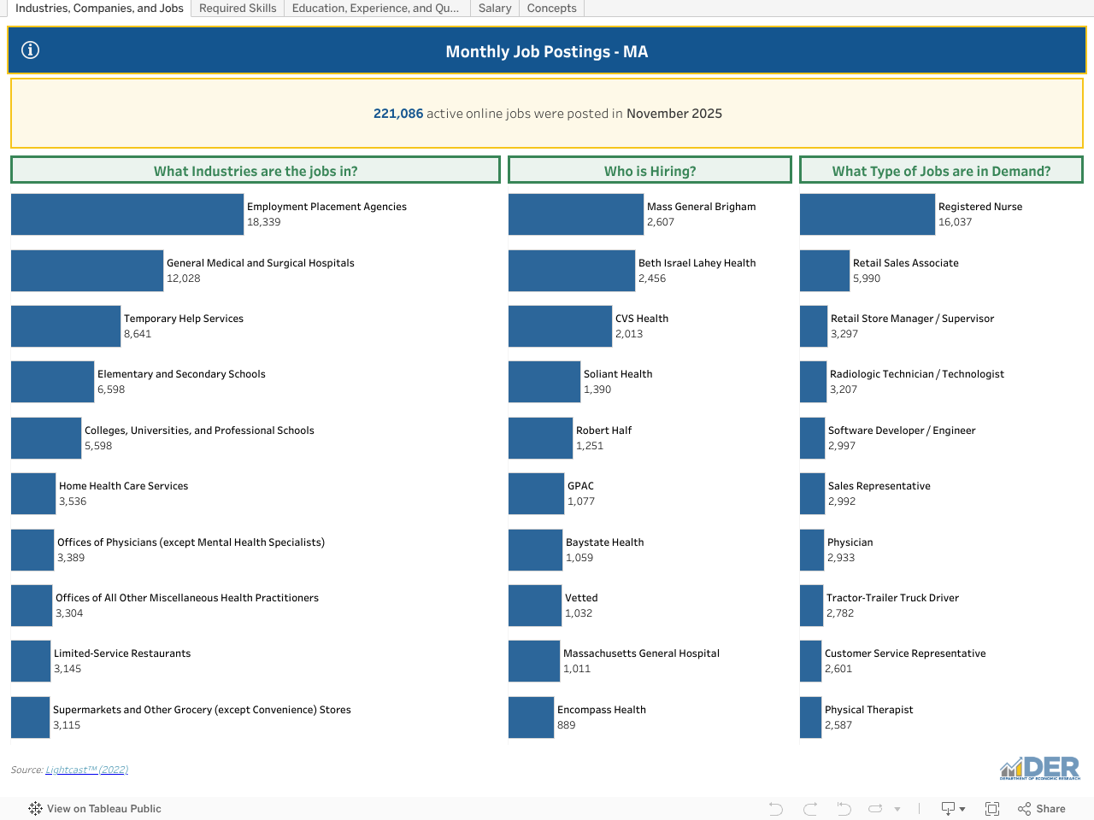
Task: Click the Vetted company bar
Action: point(535,606)
